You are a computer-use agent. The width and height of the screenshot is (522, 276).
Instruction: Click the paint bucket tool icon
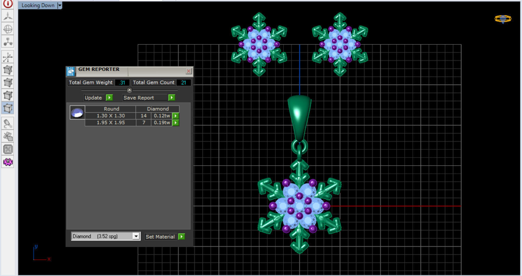8,124
